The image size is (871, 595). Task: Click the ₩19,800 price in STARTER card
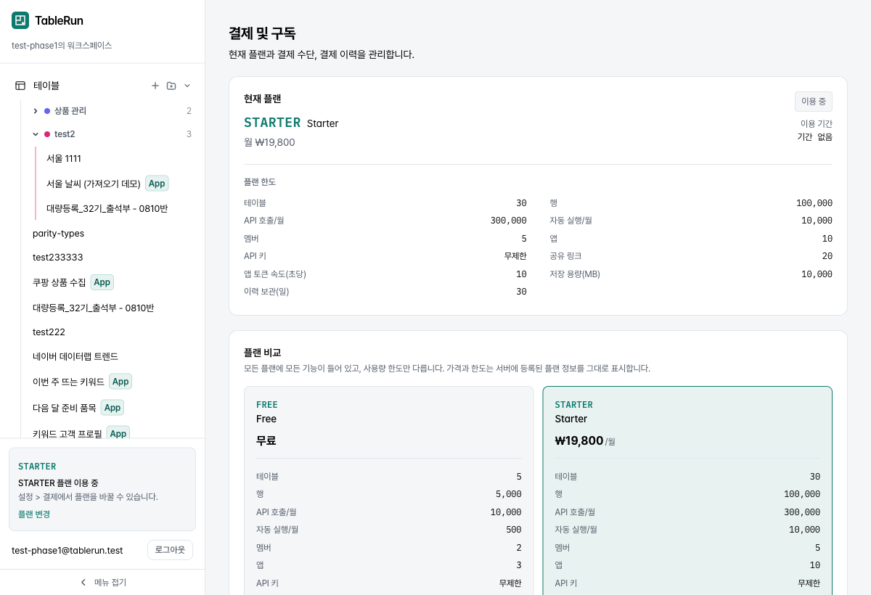pyautogui.click(x=579, y=440)
